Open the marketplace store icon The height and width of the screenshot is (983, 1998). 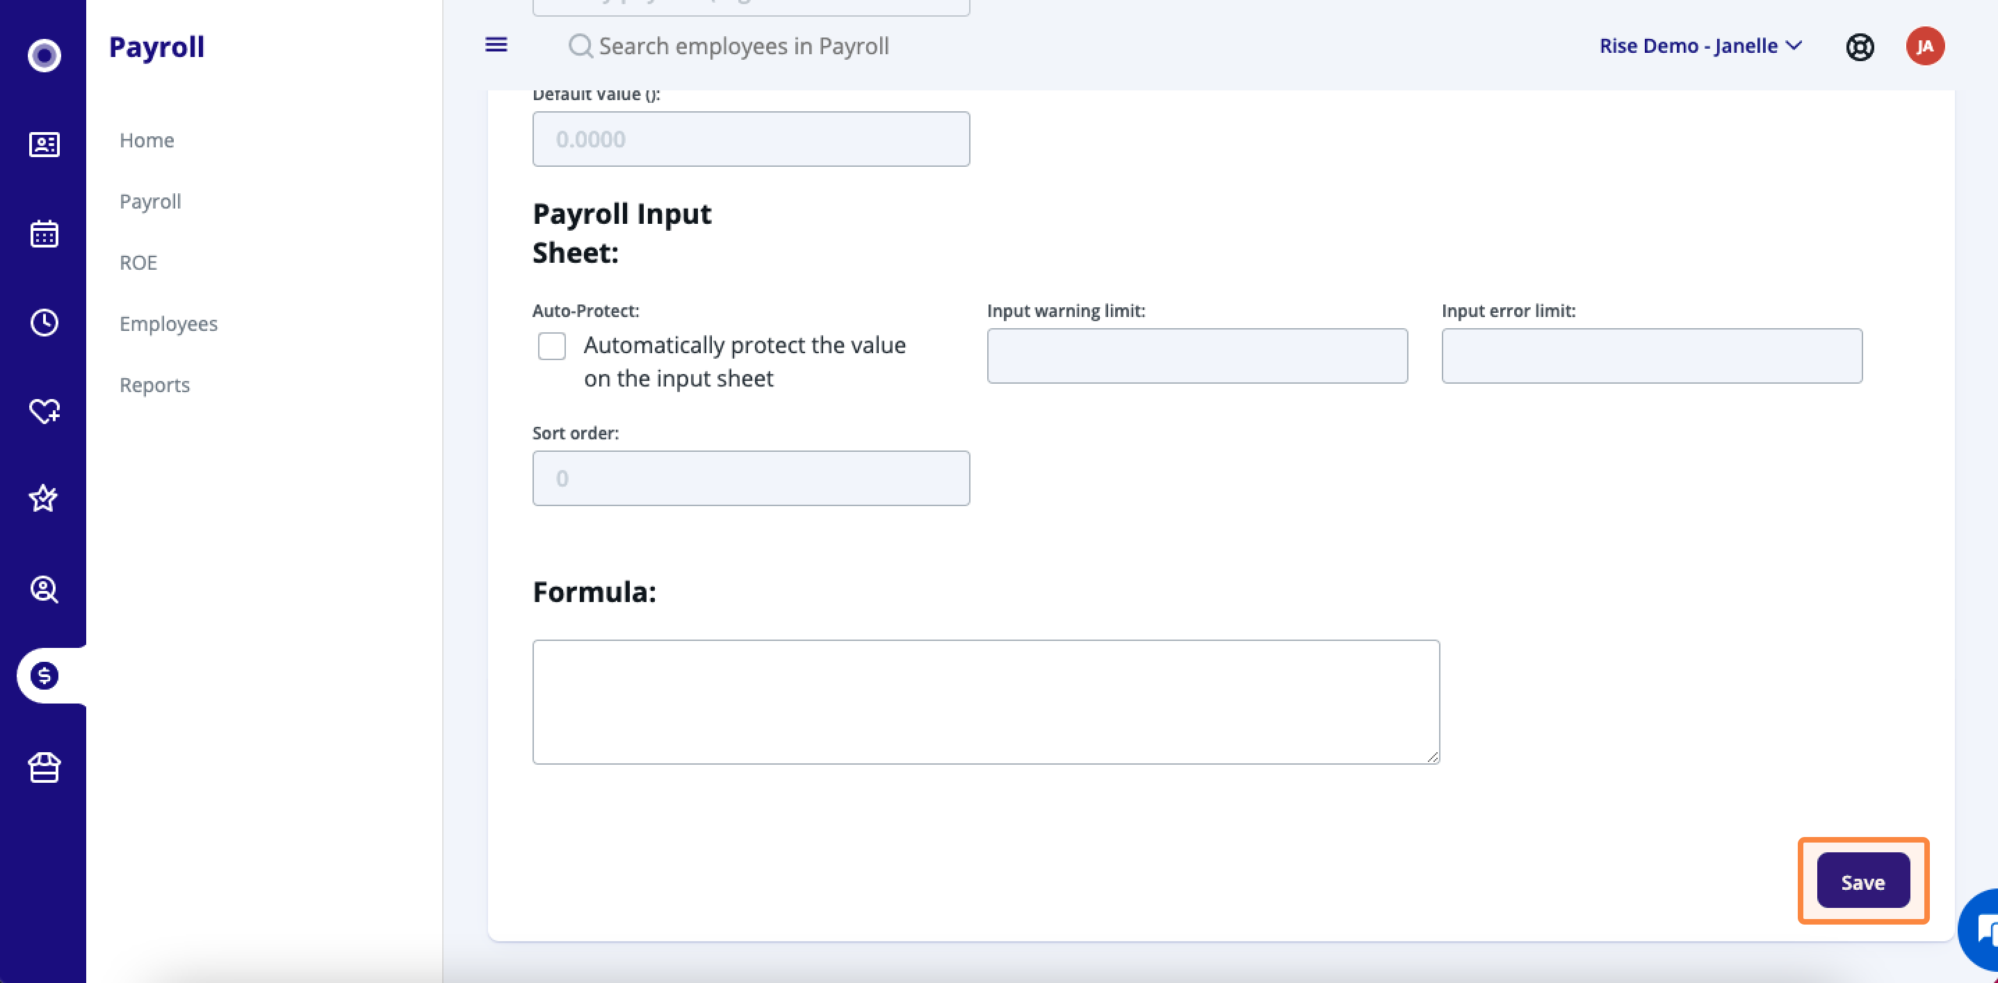pos(44,767)
